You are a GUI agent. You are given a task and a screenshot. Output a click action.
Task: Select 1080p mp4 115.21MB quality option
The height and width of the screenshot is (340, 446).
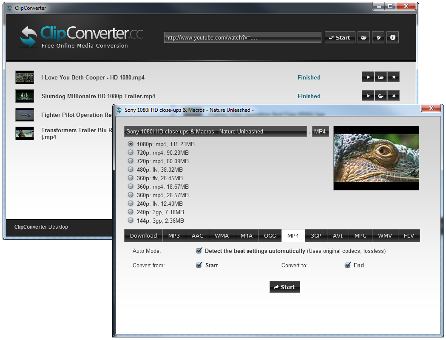[131, 144]
